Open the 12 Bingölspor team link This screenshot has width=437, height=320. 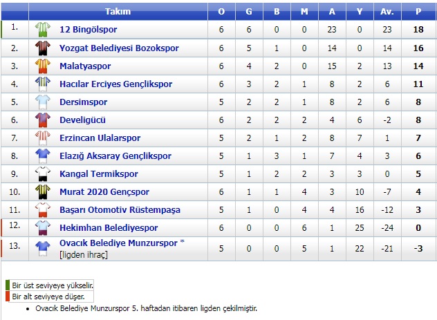[x=88, y=30]
